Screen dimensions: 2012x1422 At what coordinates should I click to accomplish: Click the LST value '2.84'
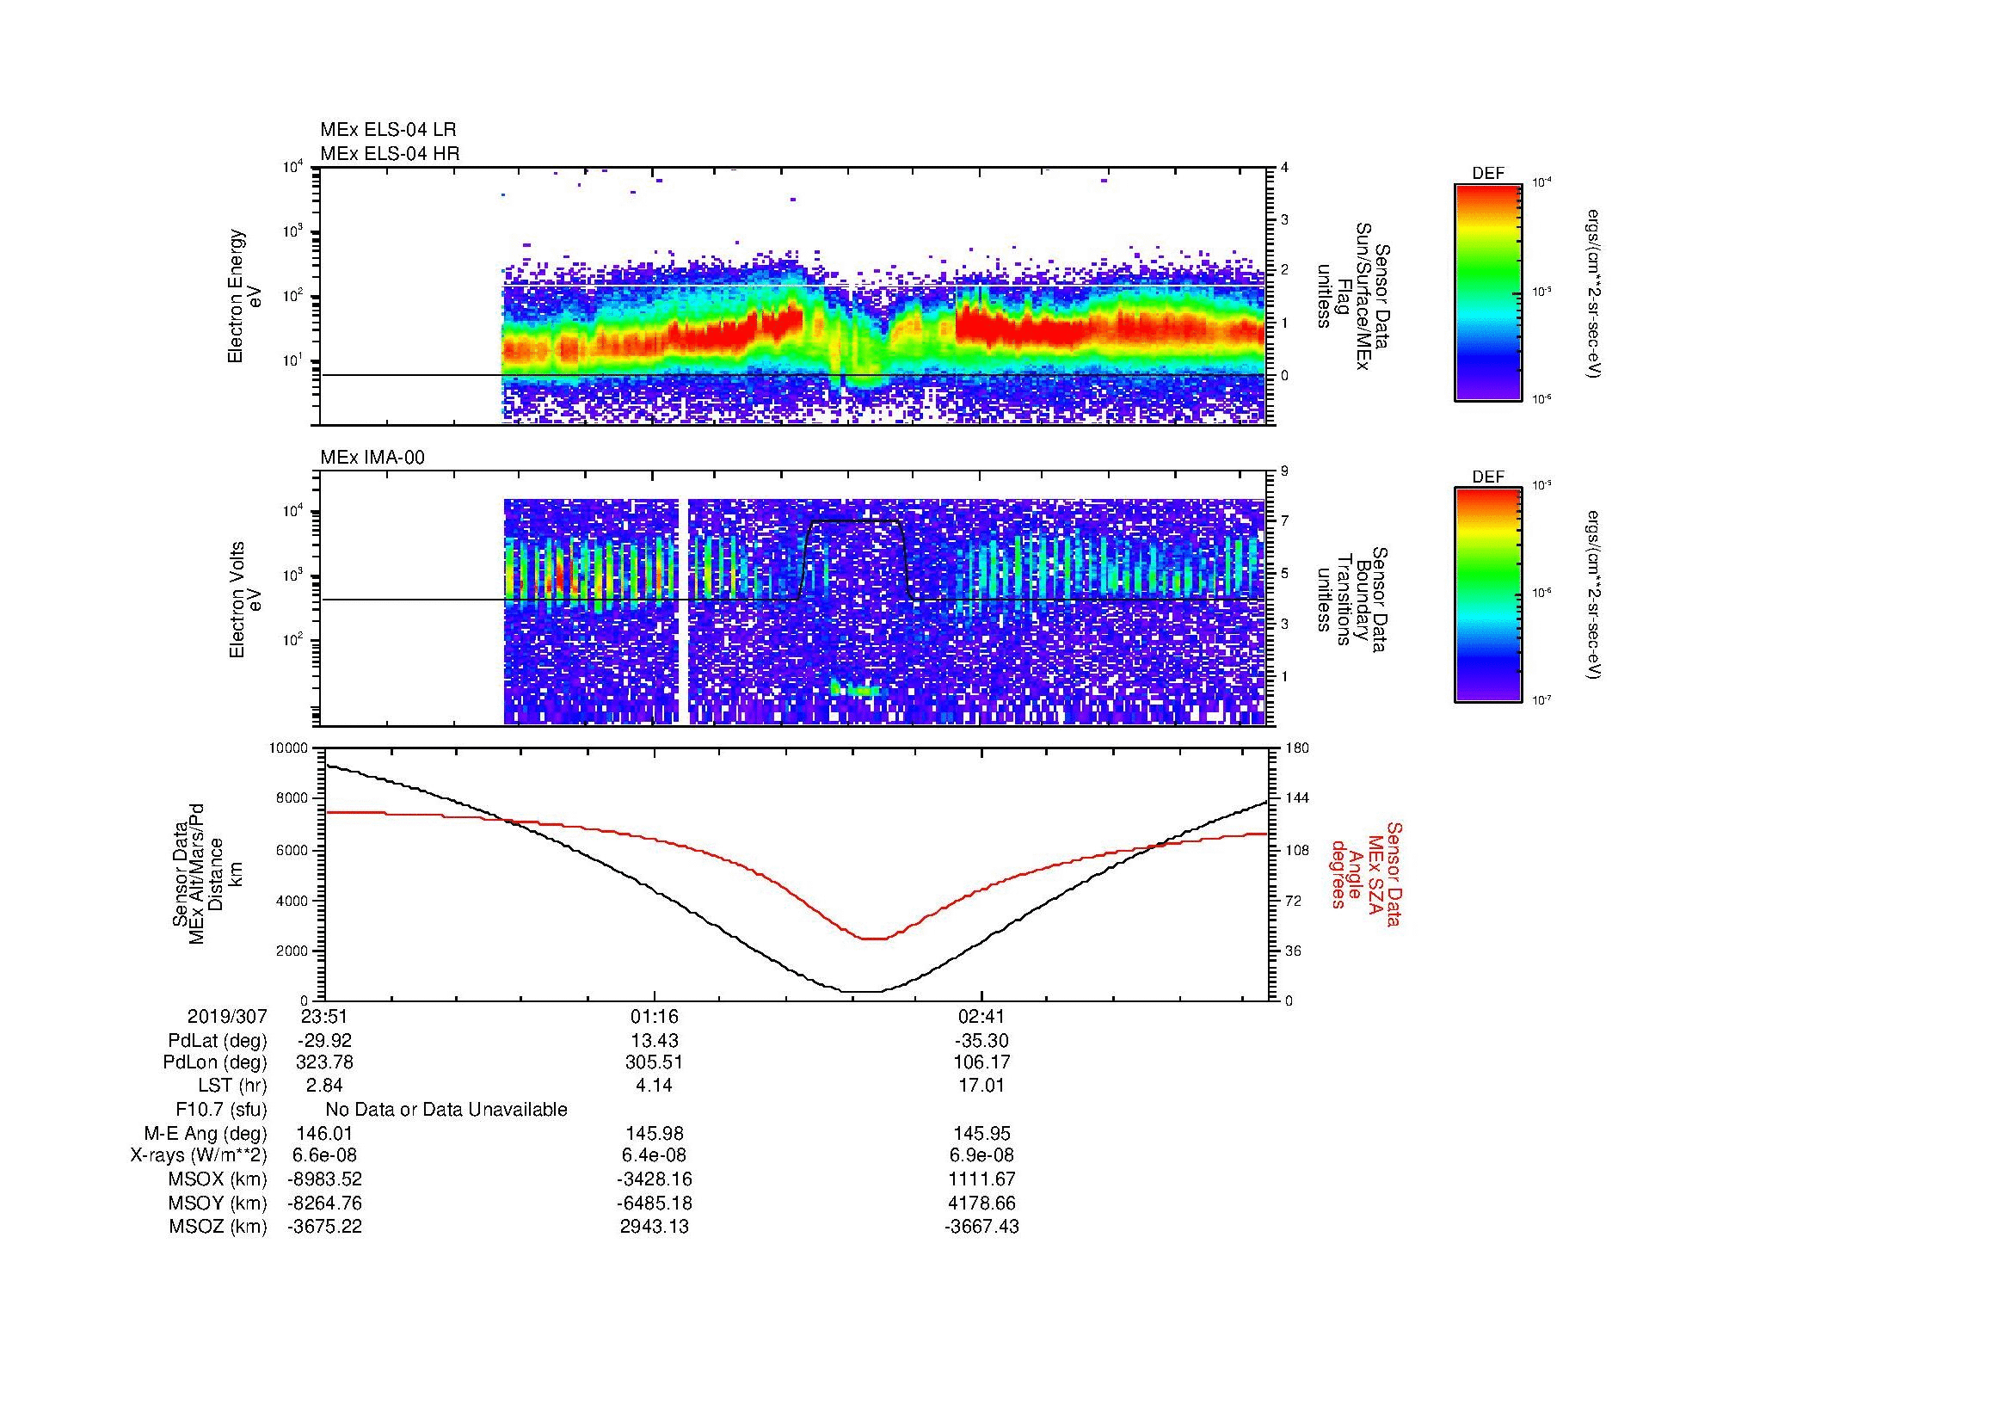click(325, 1086)
